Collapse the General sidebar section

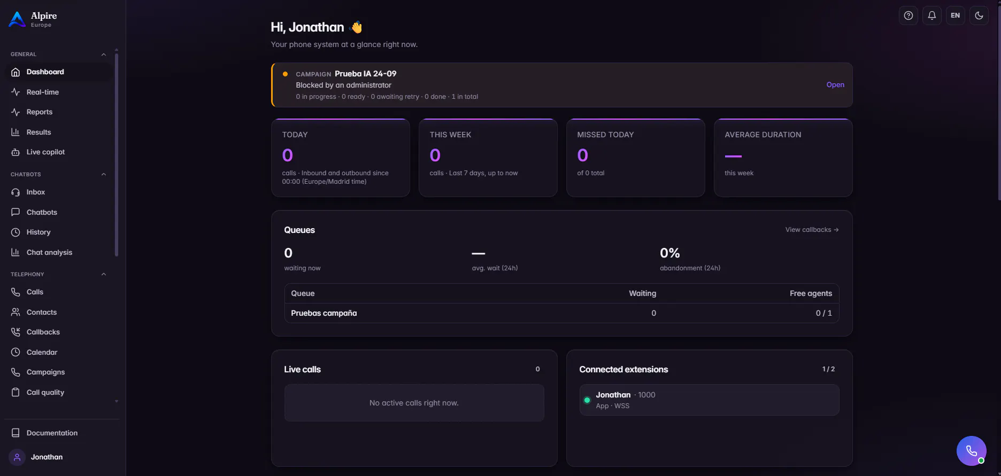pyautogui.click(x=104, y=54)
